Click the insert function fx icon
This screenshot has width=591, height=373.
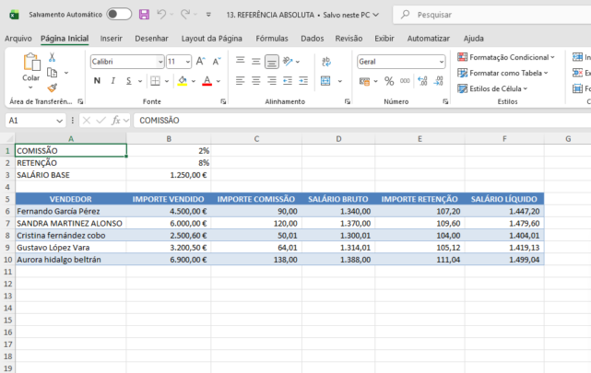point(116,120)
